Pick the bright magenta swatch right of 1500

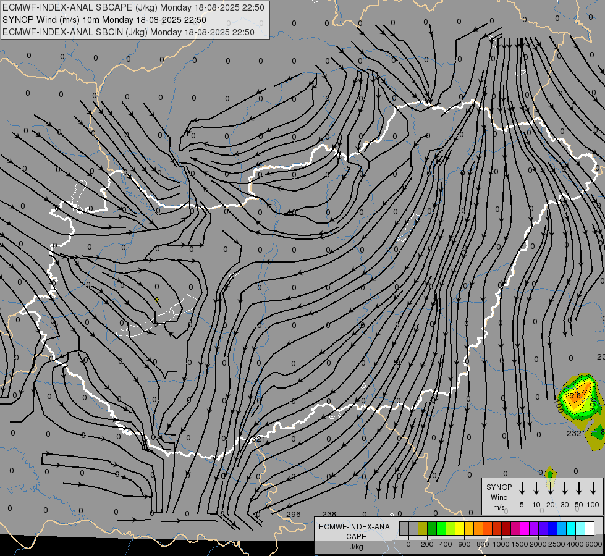pyautogui.click(x=525, y=528)
